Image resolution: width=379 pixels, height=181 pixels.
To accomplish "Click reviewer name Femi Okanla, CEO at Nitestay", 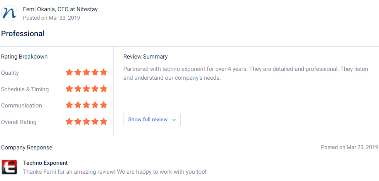I will pos(61,9).
